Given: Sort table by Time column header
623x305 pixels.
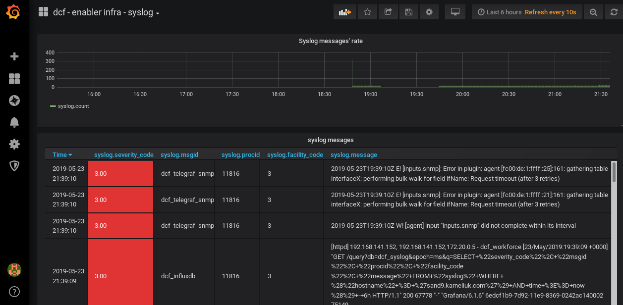Looking at the screenshot, I should 62,155.
